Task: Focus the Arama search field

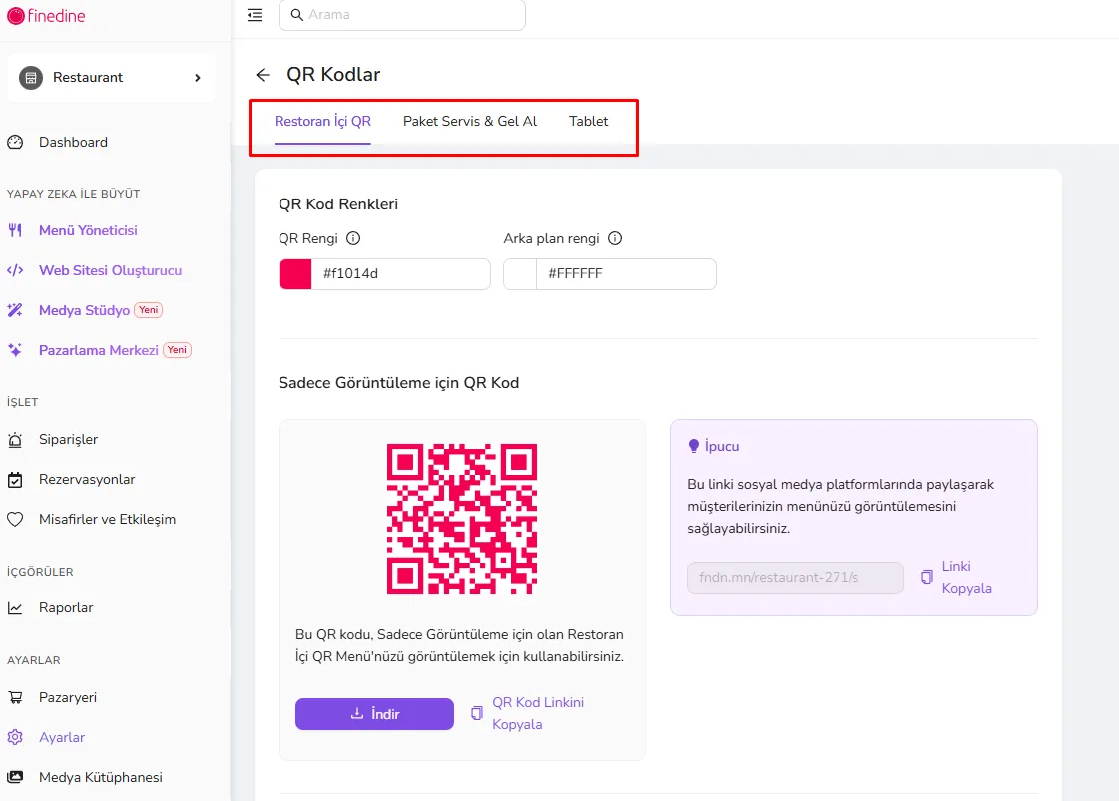Action: click(402, 15)
